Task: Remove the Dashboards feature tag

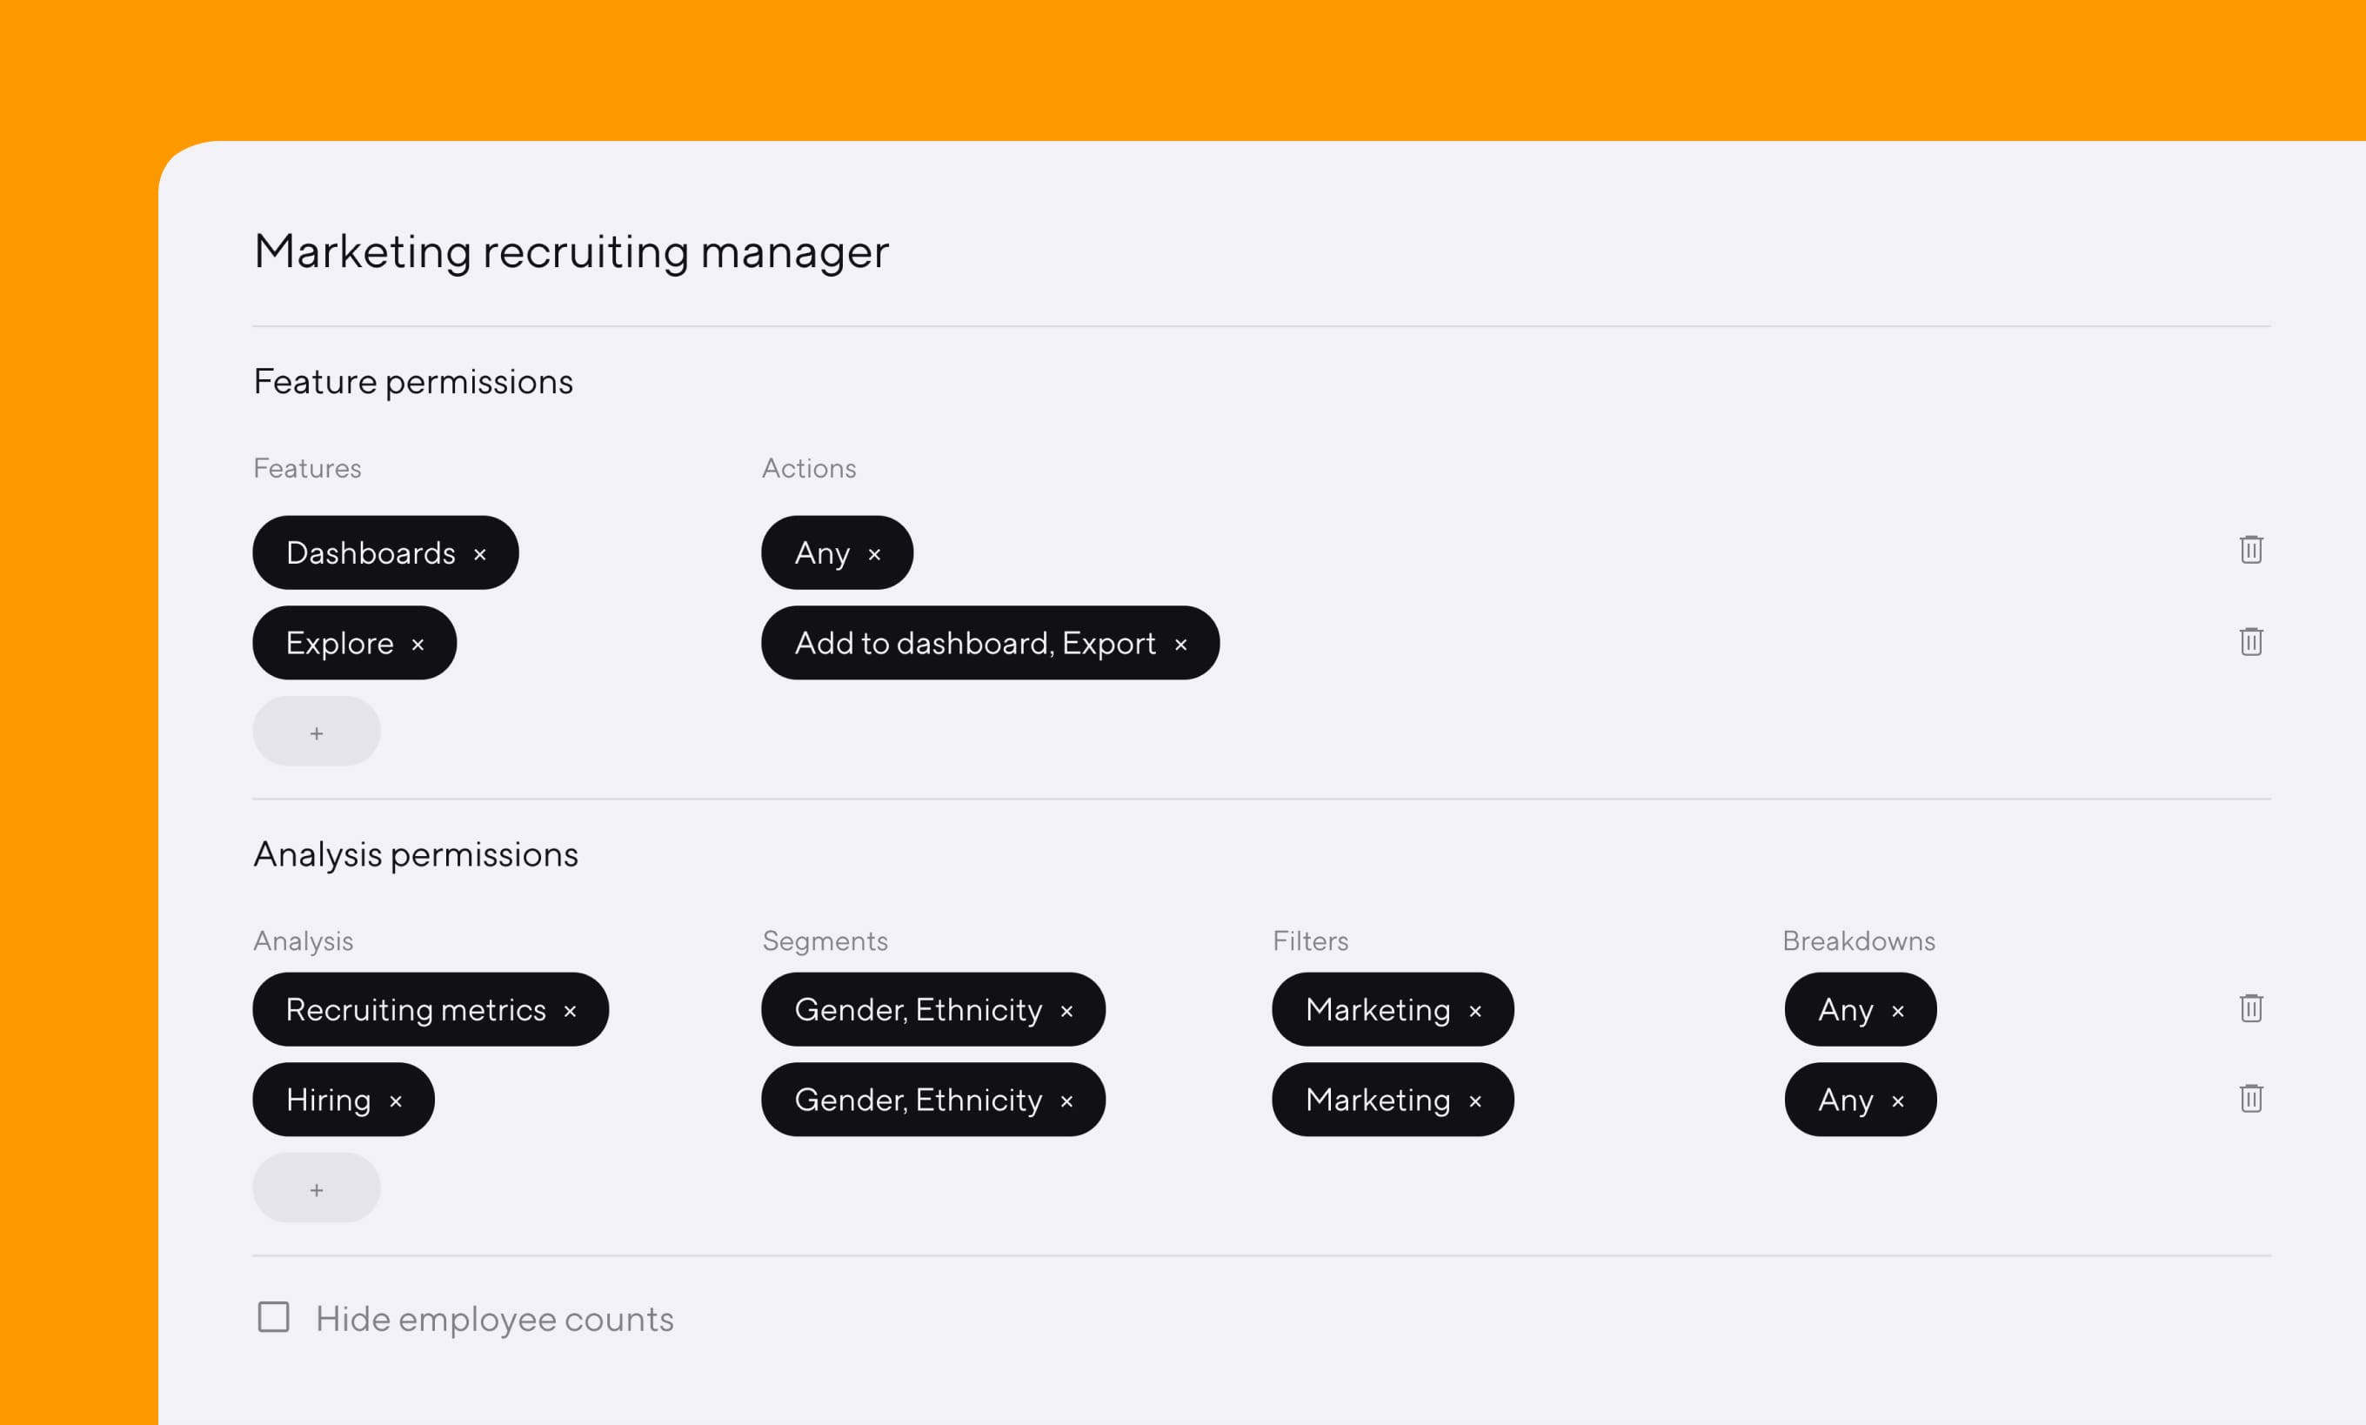Action: pos(482,553)
